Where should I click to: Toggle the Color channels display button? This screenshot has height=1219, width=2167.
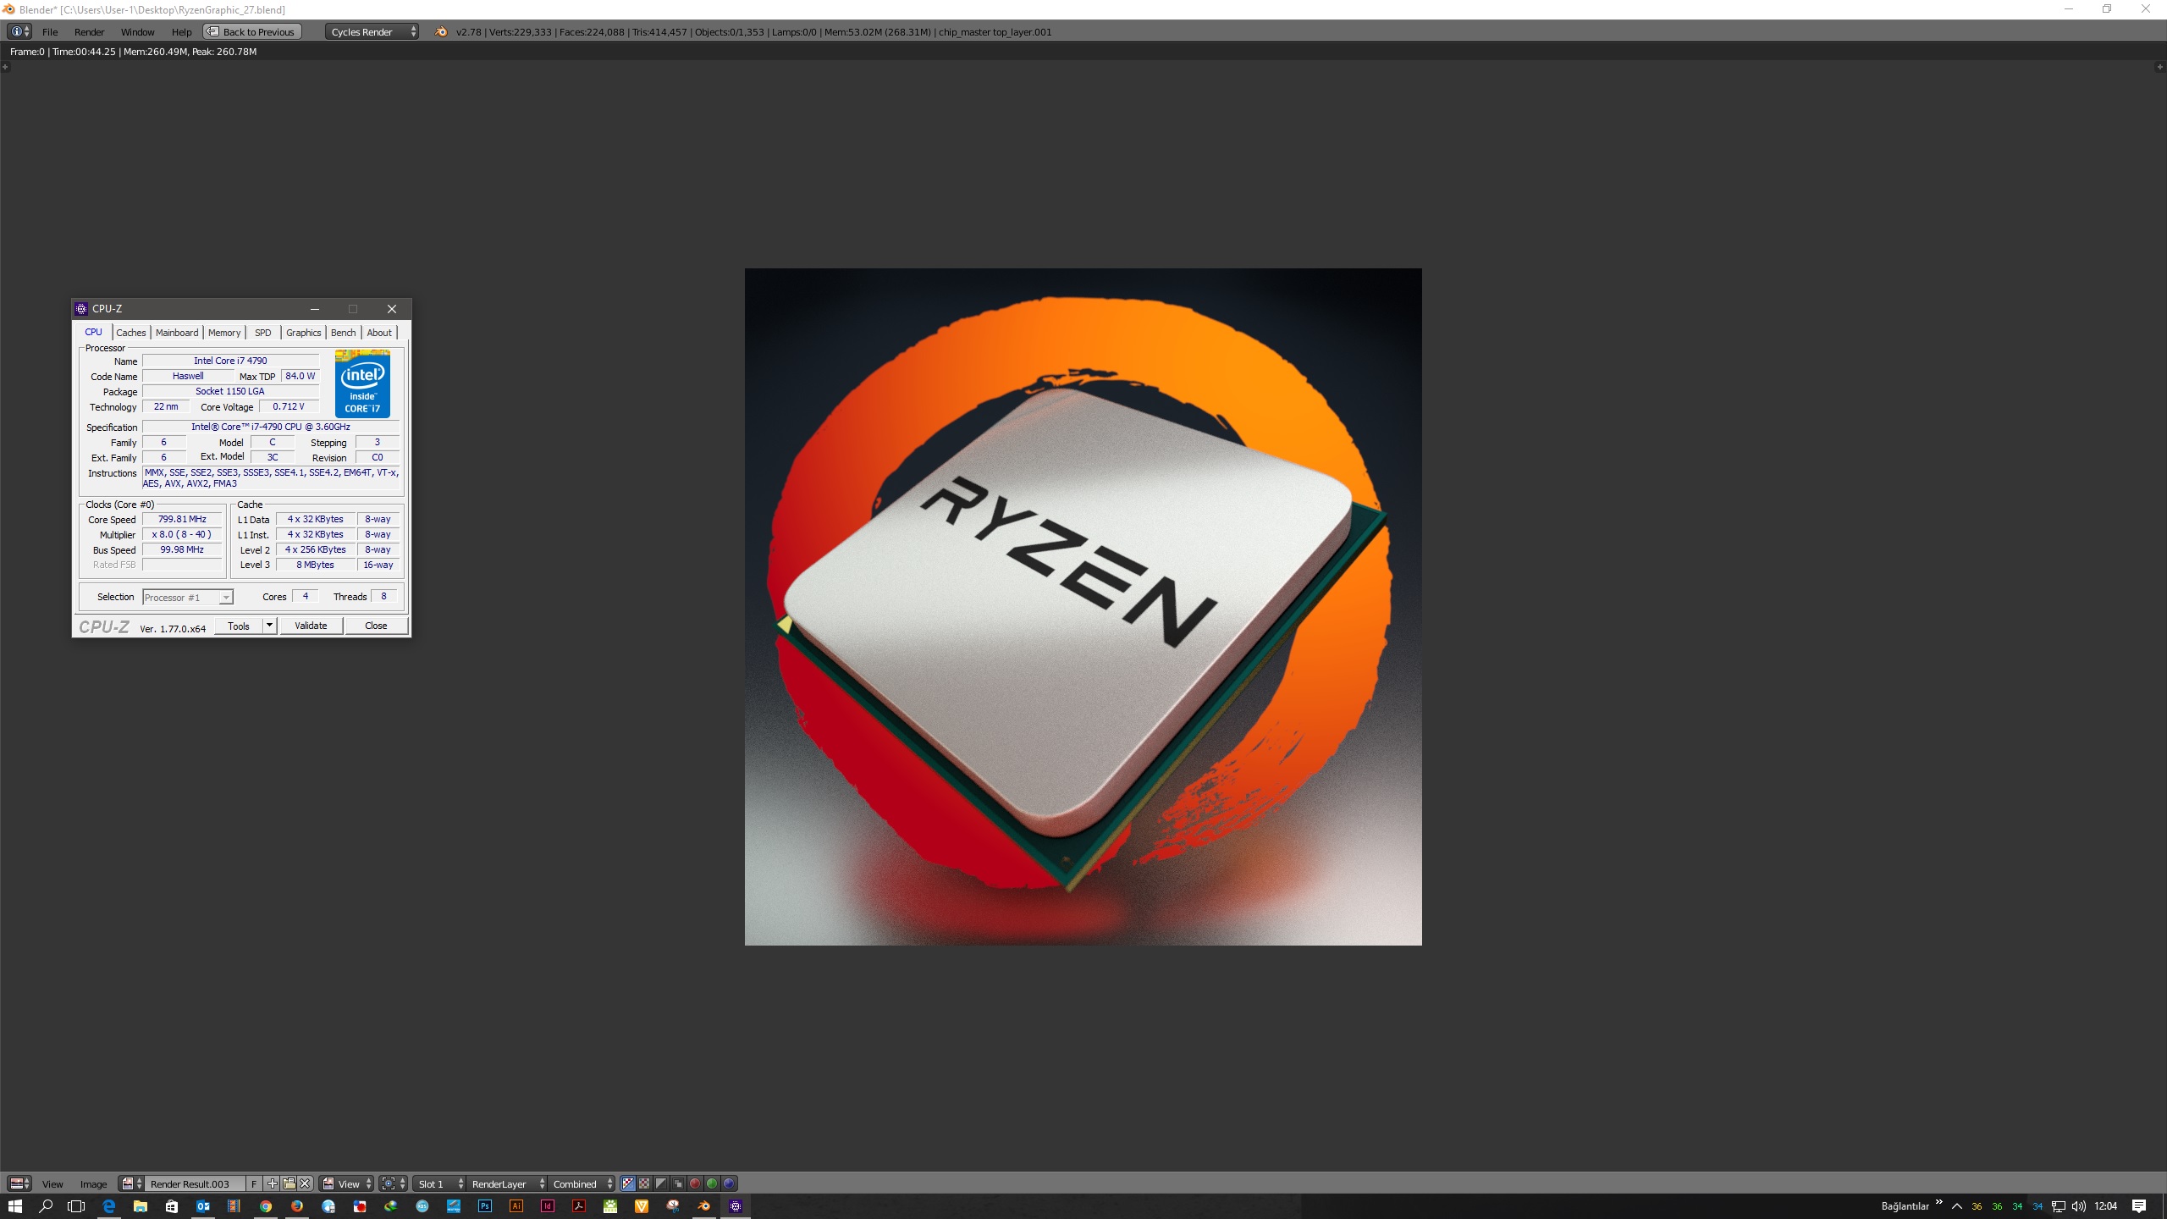tap(644, 1183)
